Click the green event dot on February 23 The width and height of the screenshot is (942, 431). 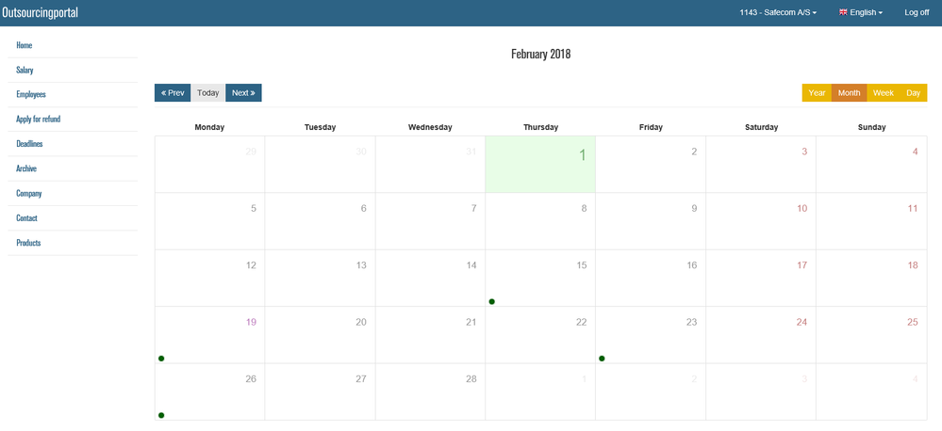pyautogui.click(x=602, y=359)
